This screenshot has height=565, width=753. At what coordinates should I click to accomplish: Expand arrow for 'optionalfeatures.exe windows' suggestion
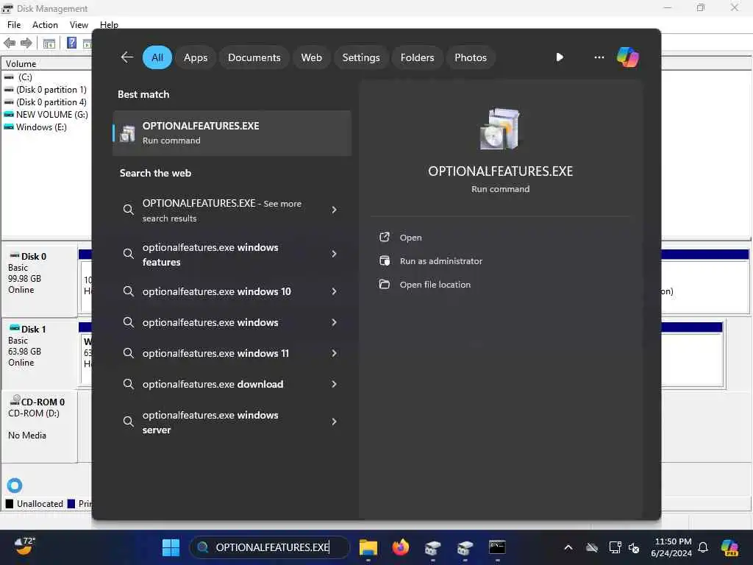coord(335,322)
